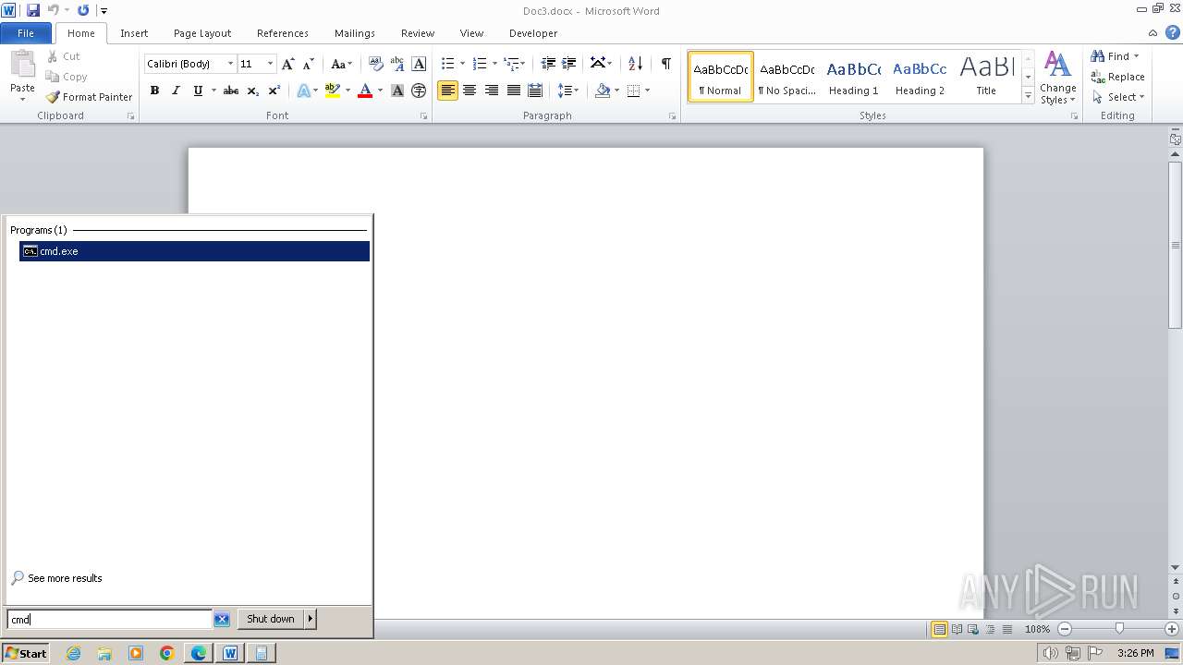Click the Grow Font icon
Image resolution: width=1183 pixels, height=665 pixels.
pyautogui.click(x=288, y=64)
